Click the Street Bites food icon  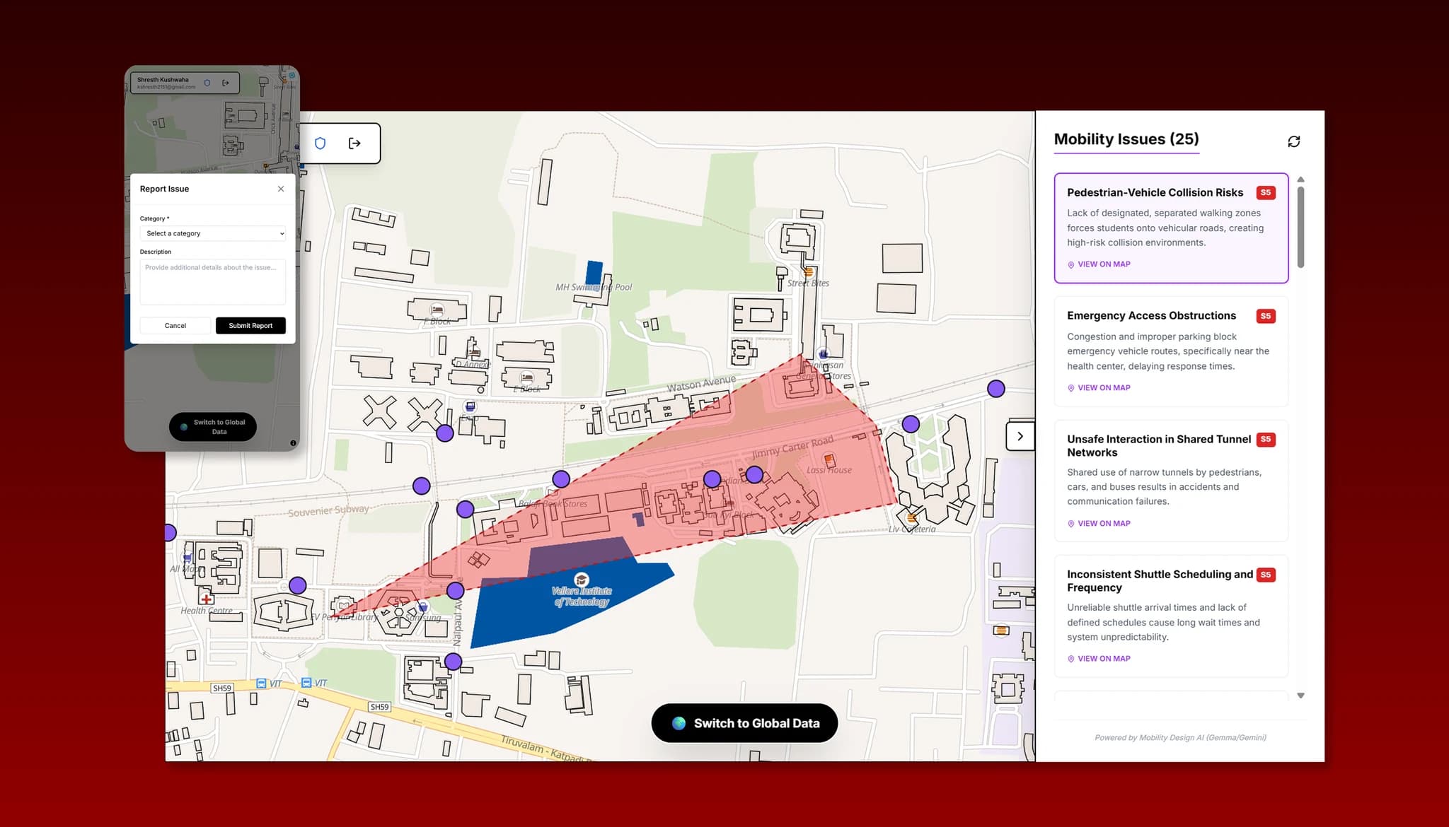[809, 271]
